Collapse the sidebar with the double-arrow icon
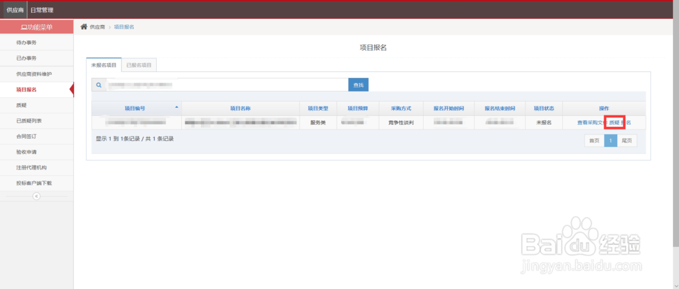 point(37,197)
